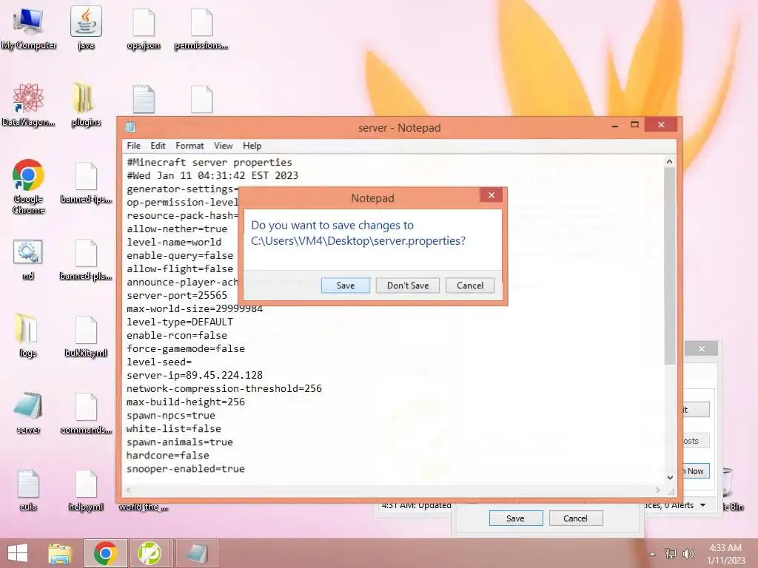
Task: Click the Notepad horizontal scroll right arrow
Action: pyautogui.click(x=658, y=490)
